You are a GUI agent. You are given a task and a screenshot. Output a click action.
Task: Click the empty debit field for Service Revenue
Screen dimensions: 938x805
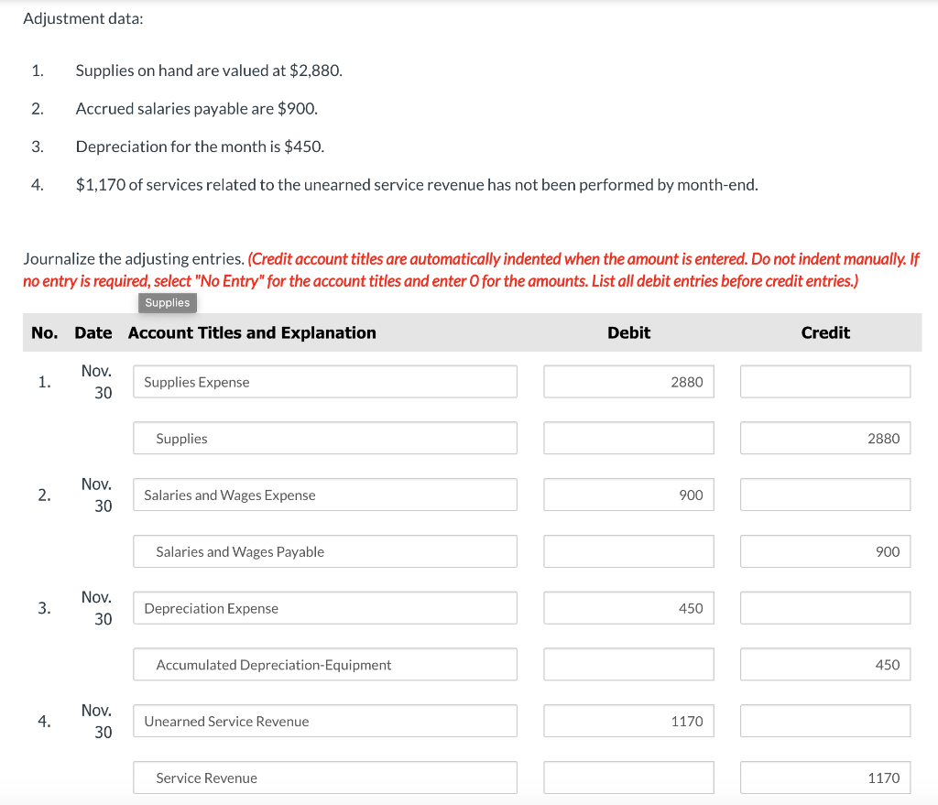[x=628, y=778]
